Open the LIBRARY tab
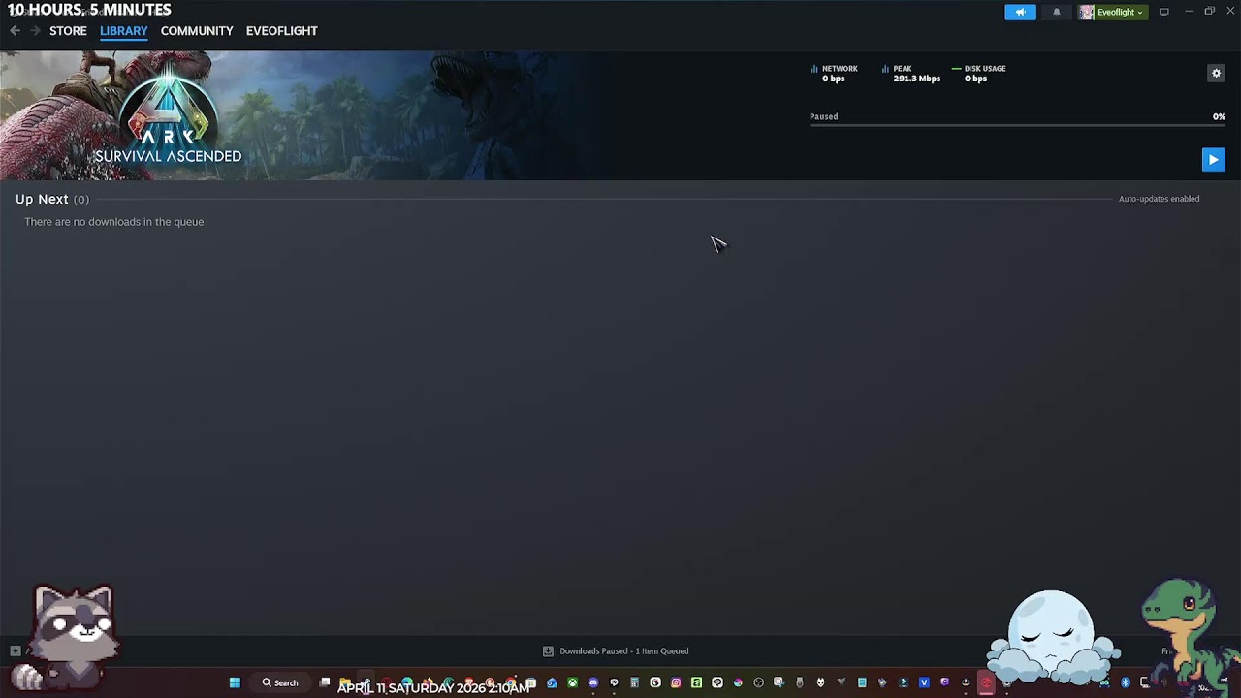This screenshot has height=698, width=1241. tap(124, 31)
